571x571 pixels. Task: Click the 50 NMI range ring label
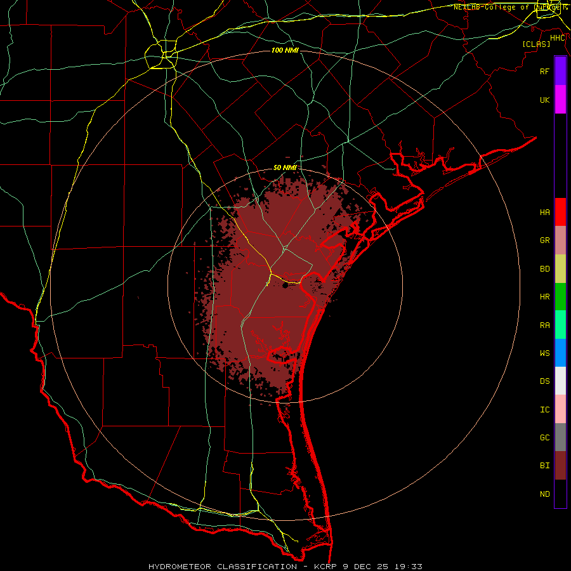pyautogui.click(x=285, y=168)
